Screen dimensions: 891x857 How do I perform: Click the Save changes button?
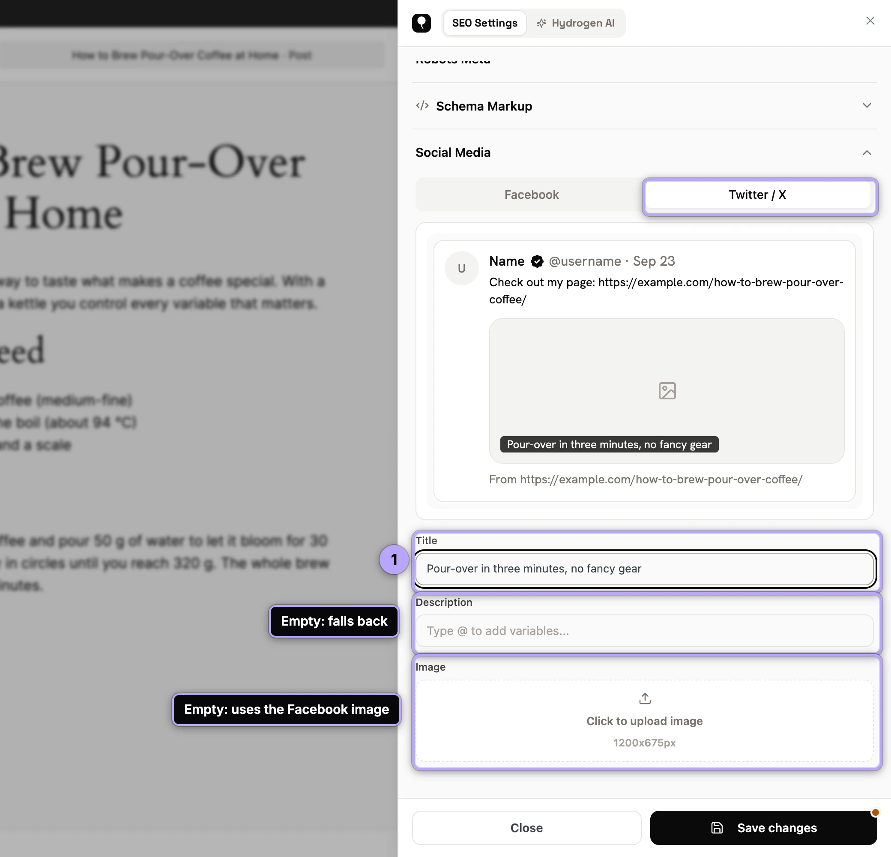pyautogui.click(x=763, y=827)
